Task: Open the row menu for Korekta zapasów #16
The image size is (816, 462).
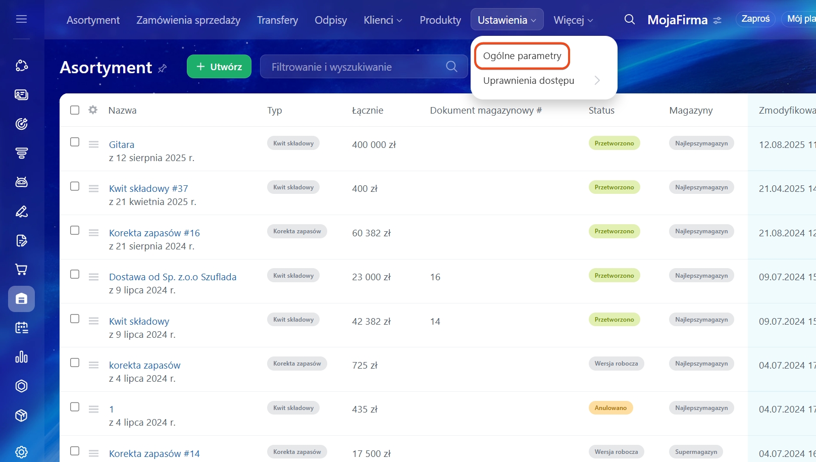Action: [x=93, y=233]
